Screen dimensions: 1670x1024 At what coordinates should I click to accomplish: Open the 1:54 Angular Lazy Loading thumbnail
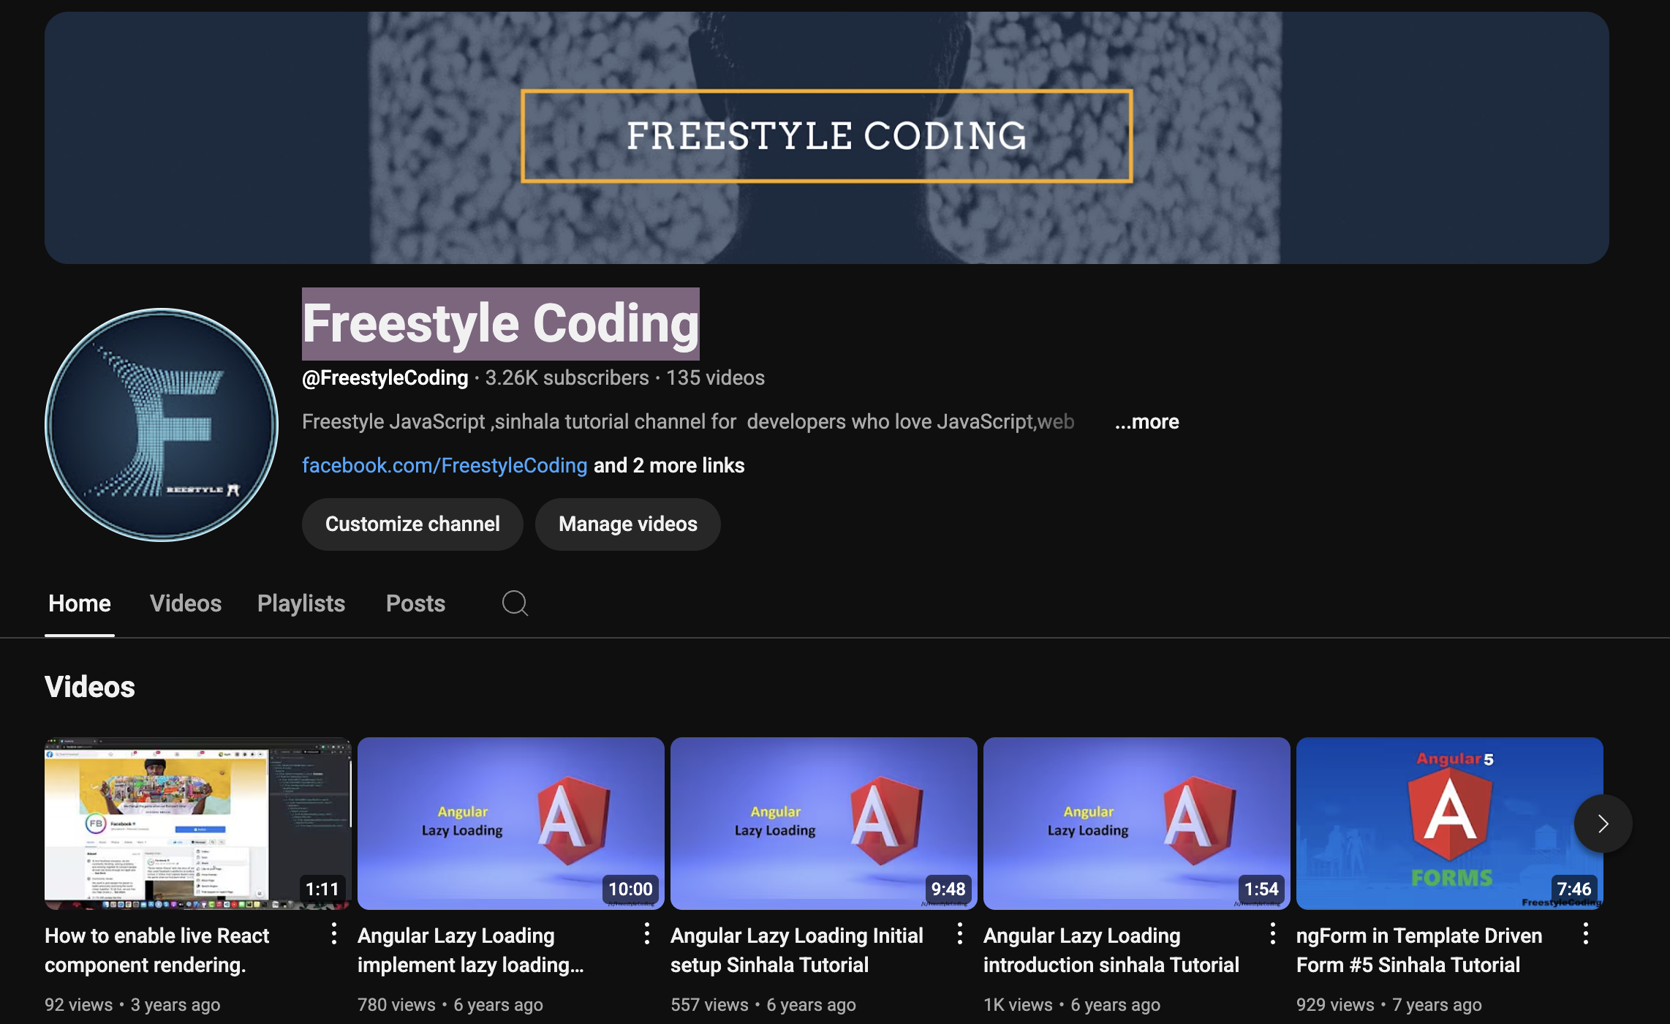(x=1137, y=824)
